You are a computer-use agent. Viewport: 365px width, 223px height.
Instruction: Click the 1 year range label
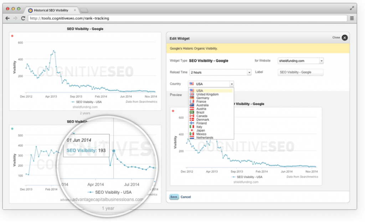click(x=108, y=208)
